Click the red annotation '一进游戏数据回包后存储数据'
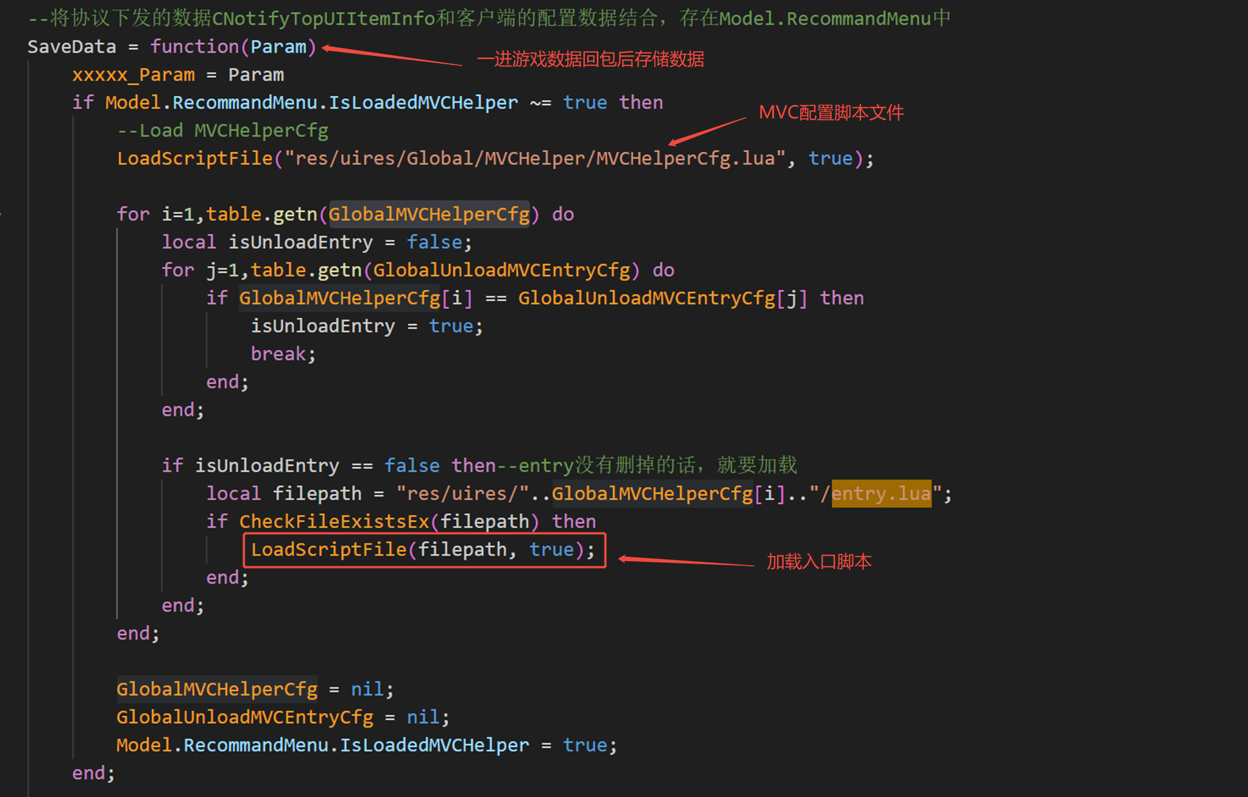The image size is (1248, 797). [x=590, y=59]
